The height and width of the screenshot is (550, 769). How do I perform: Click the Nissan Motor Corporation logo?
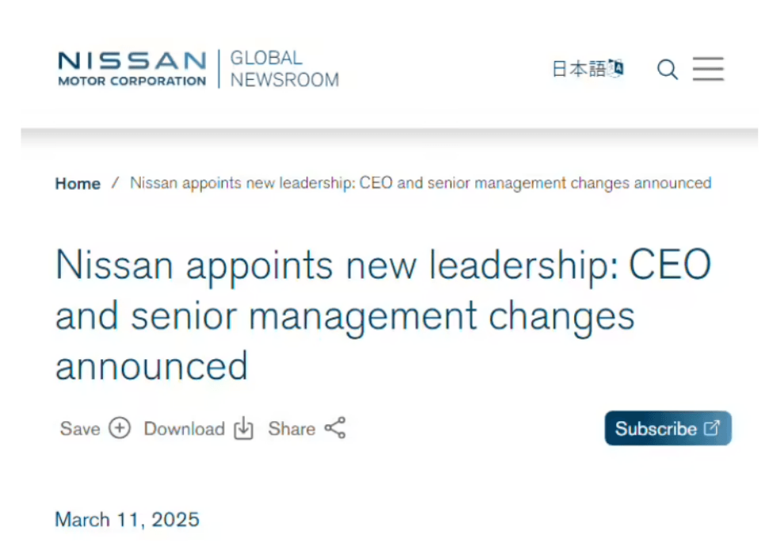coord(132,69)
